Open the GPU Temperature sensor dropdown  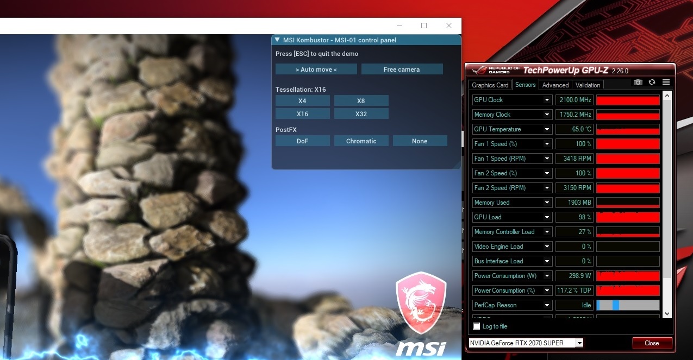point(547,129)
